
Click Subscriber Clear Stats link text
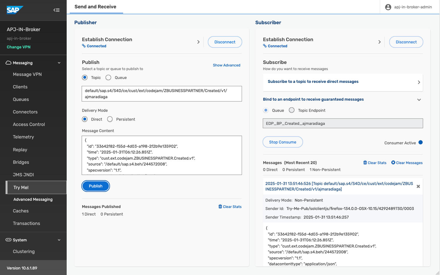pos(377,163)
